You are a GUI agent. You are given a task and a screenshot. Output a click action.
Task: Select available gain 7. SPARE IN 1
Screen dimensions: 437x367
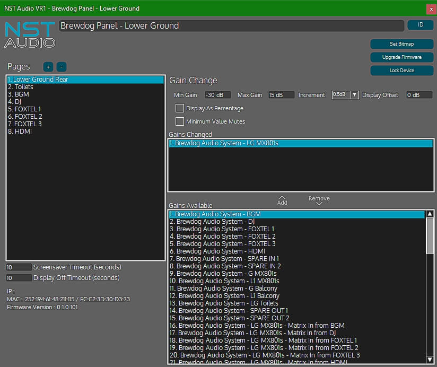coord(297,259)
